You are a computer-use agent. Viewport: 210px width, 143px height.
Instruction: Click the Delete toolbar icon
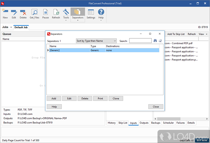coord(23,14)
